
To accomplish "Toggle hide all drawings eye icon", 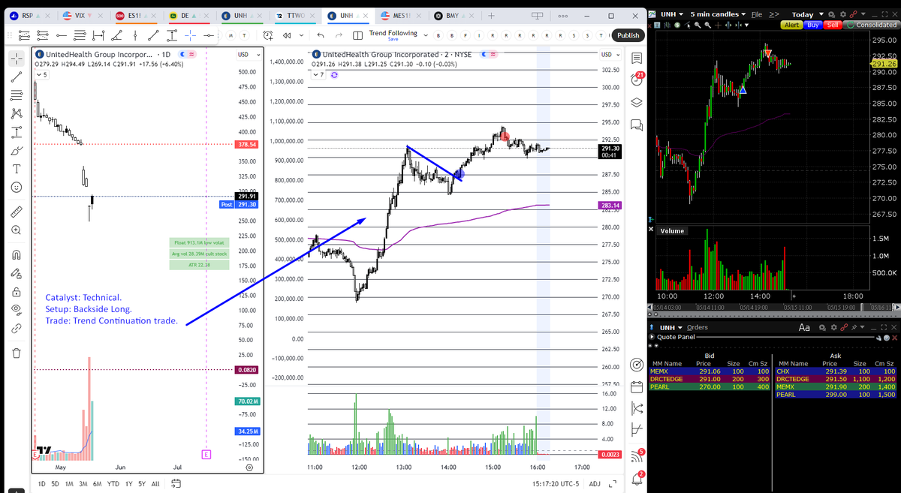I will pos(16,310).
